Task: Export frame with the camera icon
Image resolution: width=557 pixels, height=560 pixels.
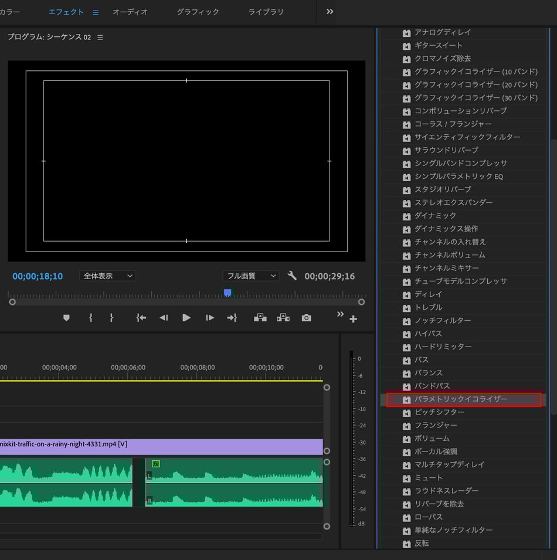Action: [307, 318]
